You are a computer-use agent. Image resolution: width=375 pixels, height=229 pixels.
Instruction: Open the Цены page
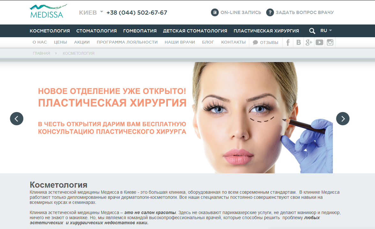pos(61,42)
